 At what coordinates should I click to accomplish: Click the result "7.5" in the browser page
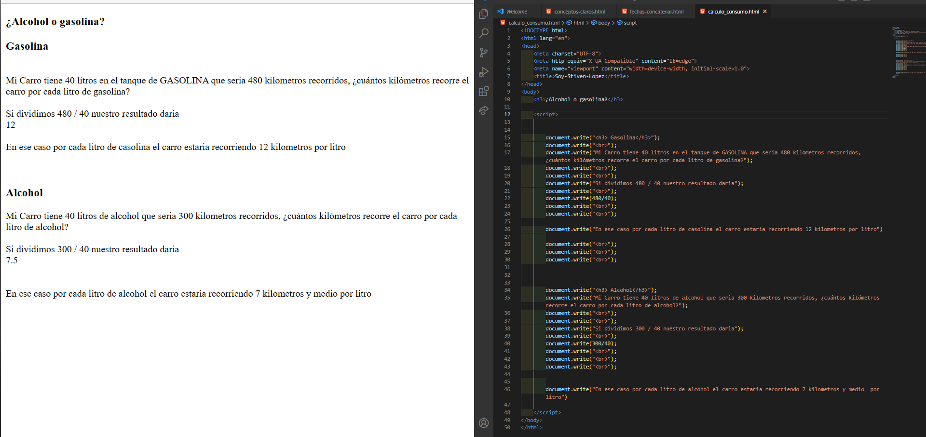(x=12, y=260)
